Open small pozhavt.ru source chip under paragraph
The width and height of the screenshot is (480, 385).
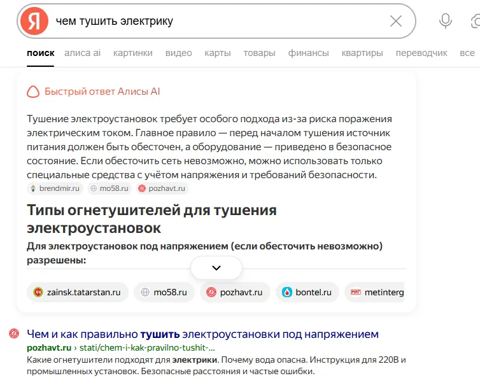(162, 188)
